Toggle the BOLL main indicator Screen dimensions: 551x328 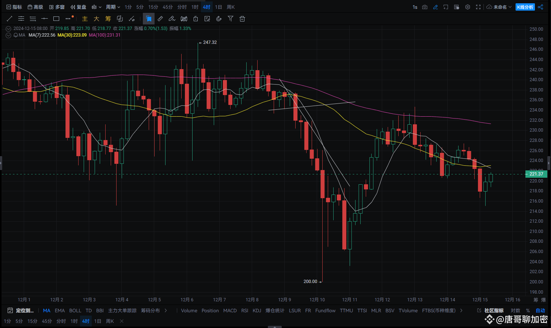(x=75, y=310)
